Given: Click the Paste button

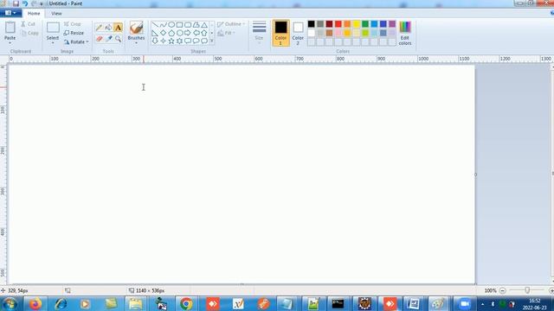Looking at the screenshot, I should pos(10,31).
